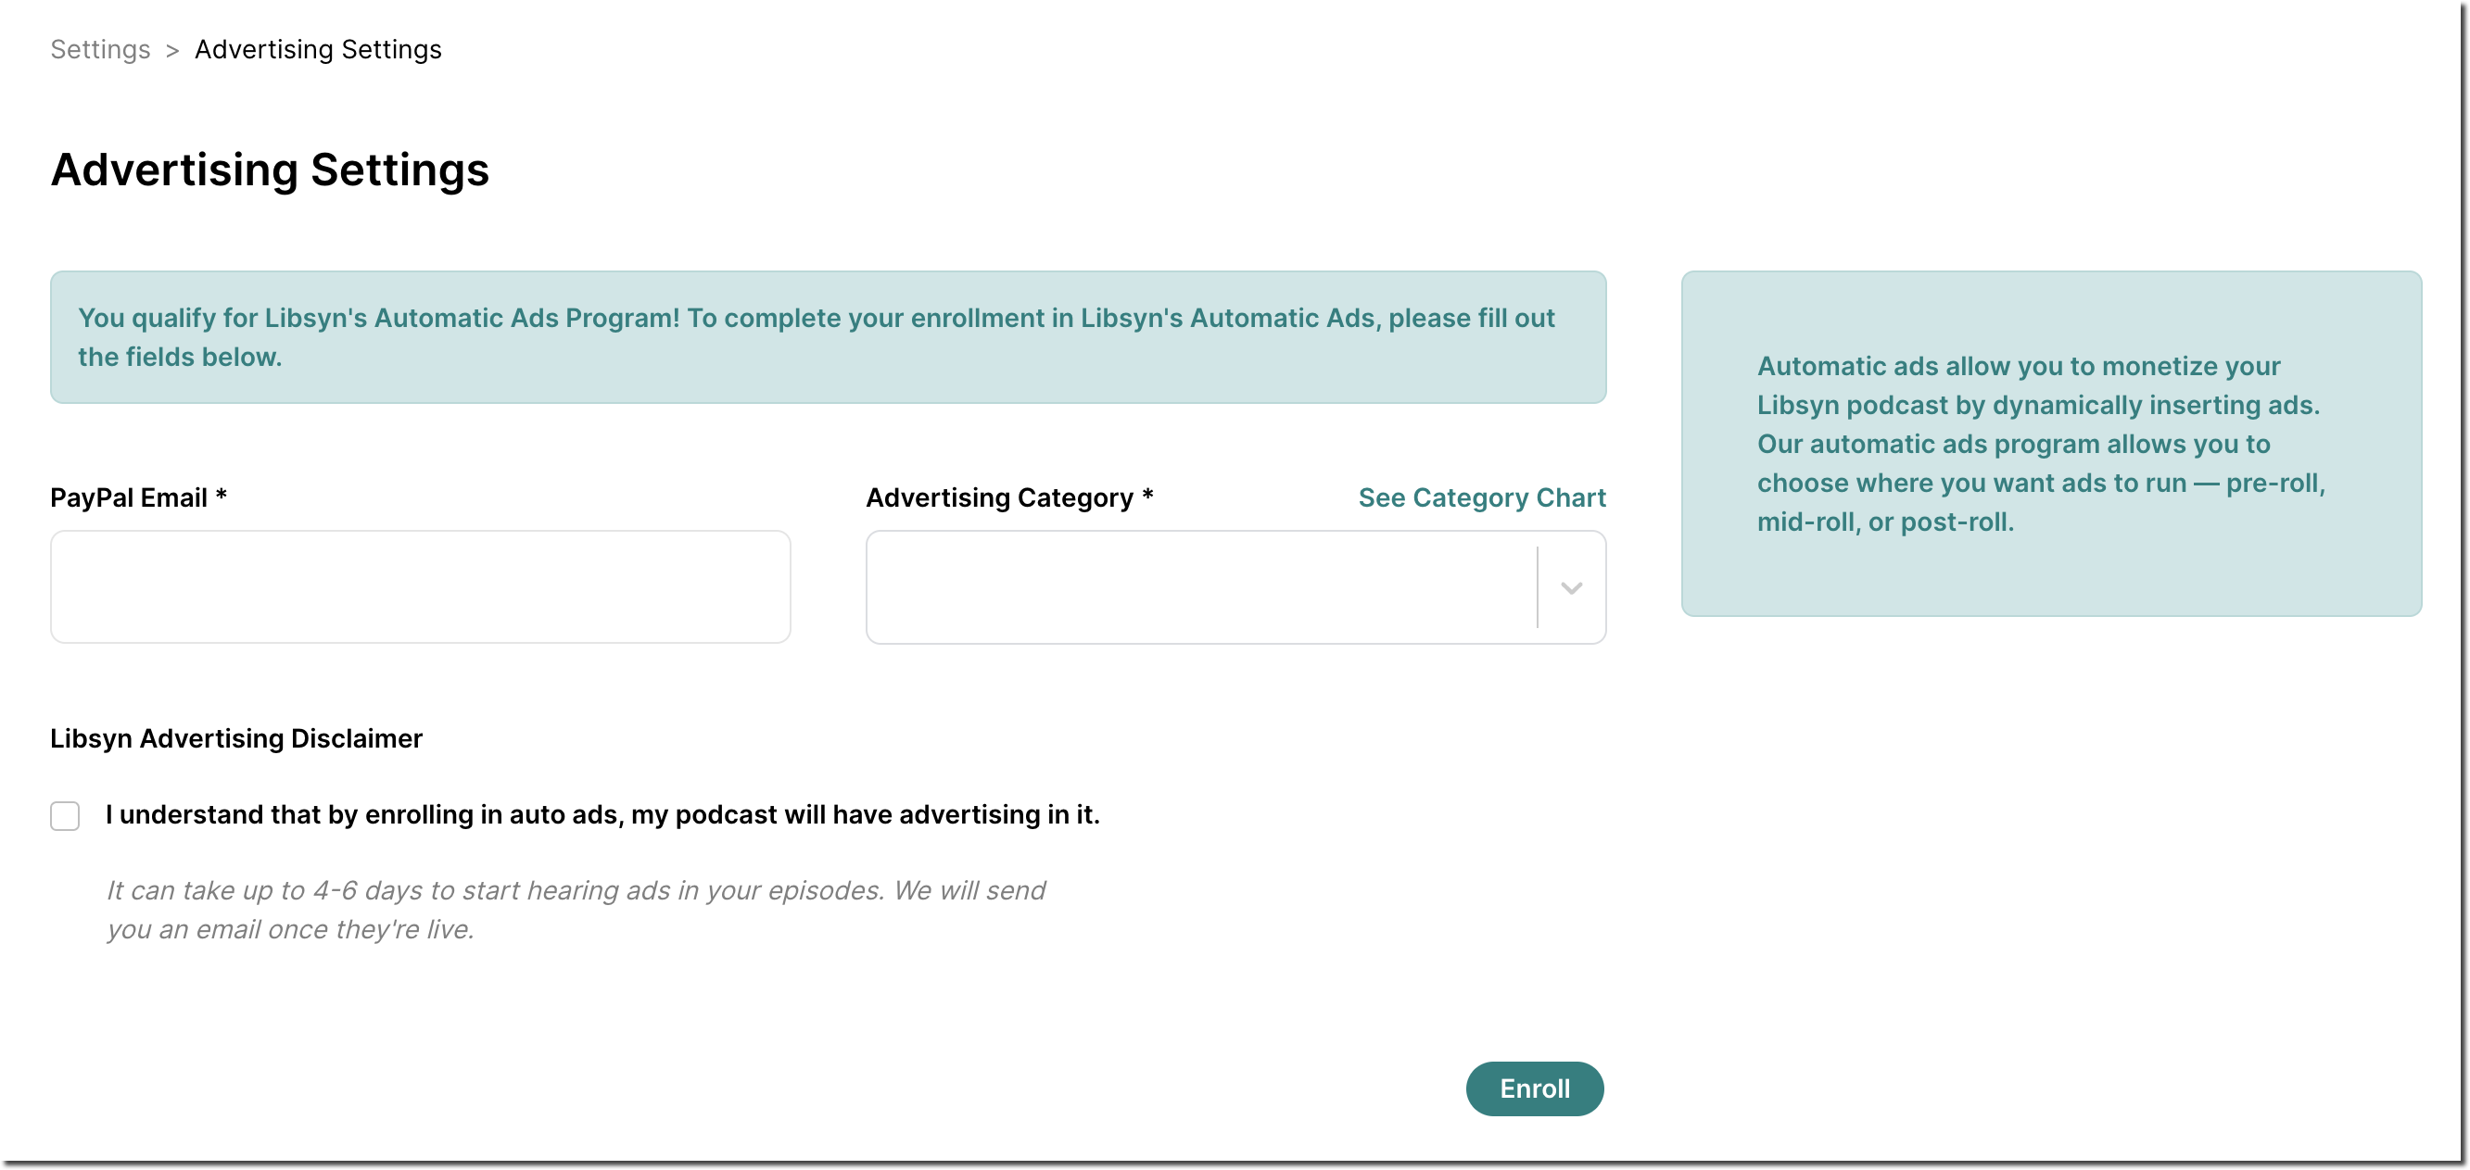The image size is (2470, 1170).
Task: Navigate back using the Settings breadcrumb
Action: pyautogui.click(x=100, y=49)
